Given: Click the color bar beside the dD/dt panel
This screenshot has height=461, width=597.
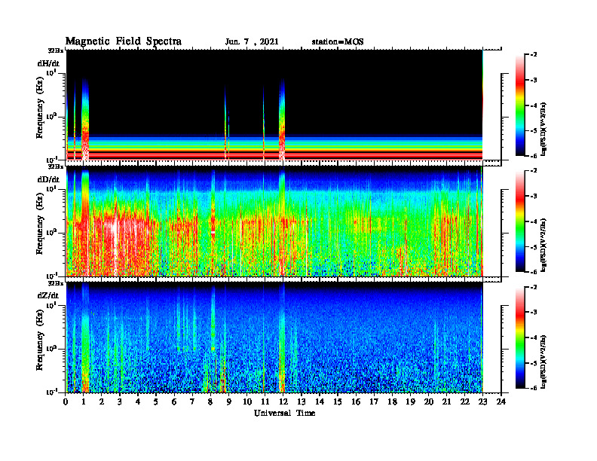Looking at the screenshot, I should pos(520,221).
